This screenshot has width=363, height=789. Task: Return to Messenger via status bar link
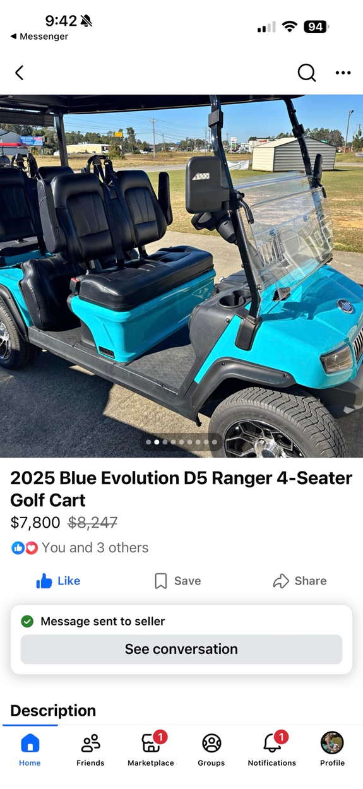[x=39, y=37]
